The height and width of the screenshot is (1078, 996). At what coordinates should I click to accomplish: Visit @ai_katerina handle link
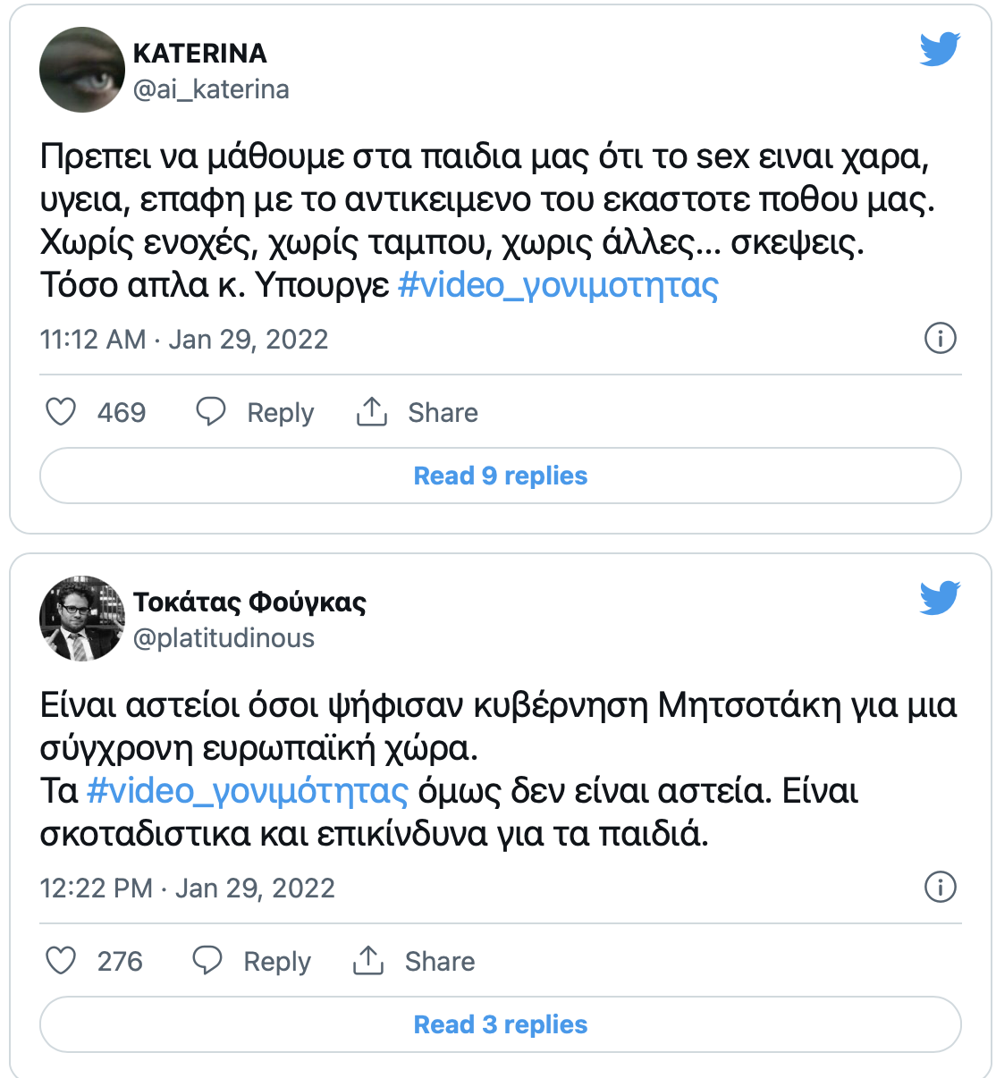coord(211,89)
